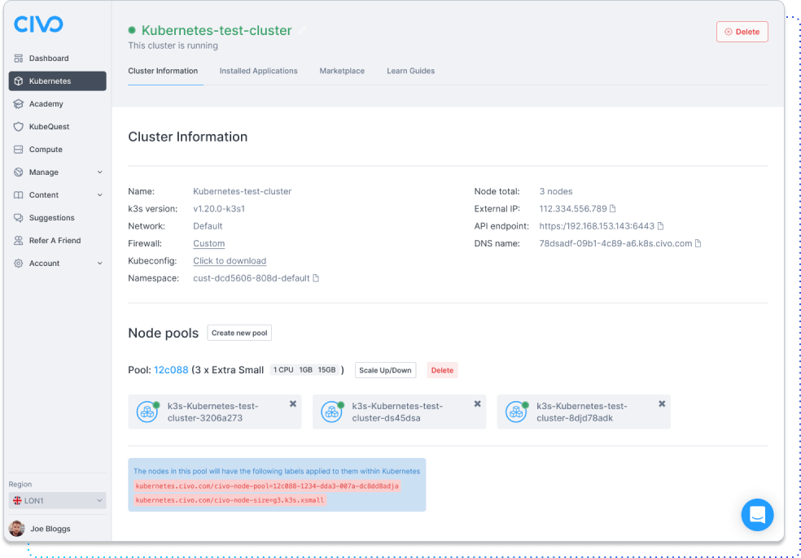Edit cluster name with pencil icon
This screenshot has height=558, width=801.
(303, 30)
